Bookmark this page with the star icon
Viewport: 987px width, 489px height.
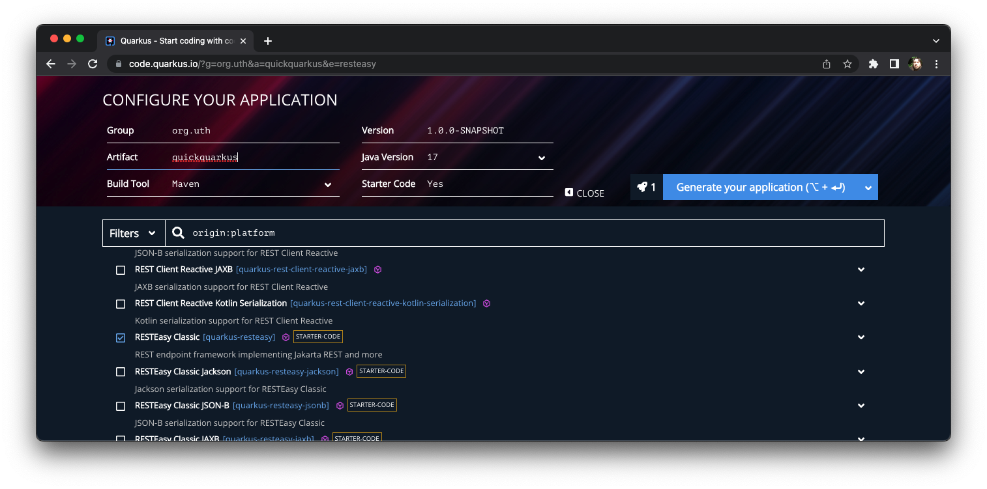click(847, 64)
